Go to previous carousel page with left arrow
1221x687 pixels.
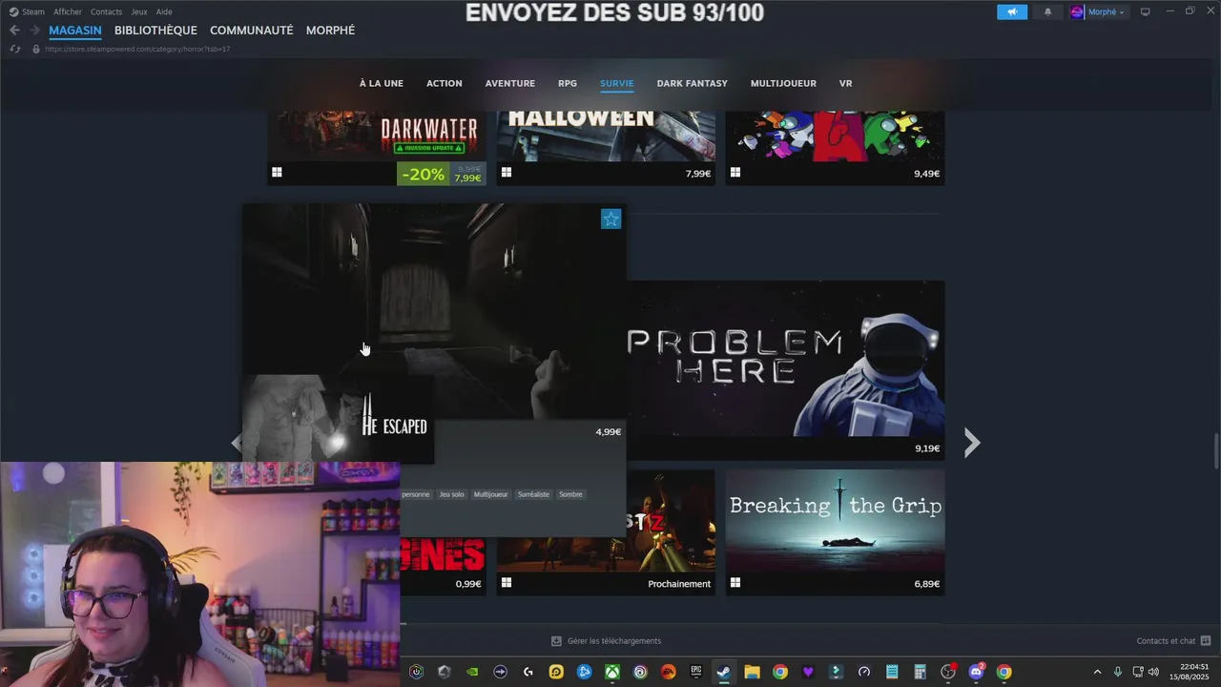click(237, 443)
